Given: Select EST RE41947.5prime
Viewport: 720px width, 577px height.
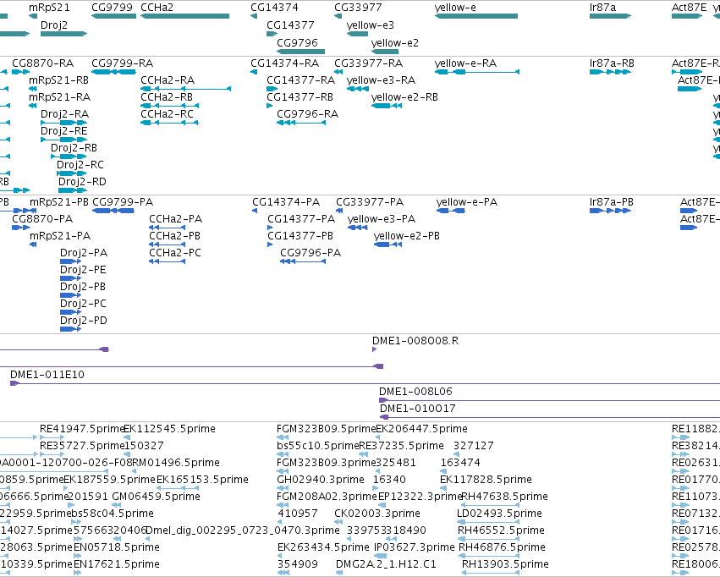Looking at the screenshot, I should (x=52, y=437).
